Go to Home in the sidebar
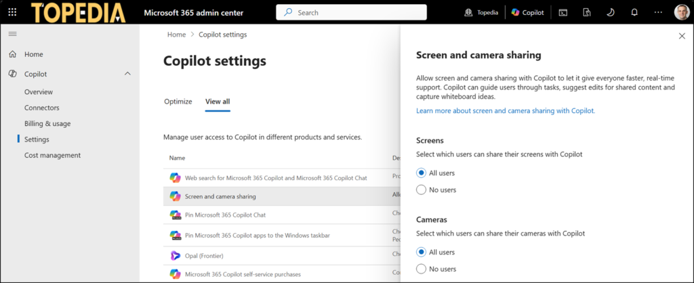The width and height of the screenshot is (694, 283). (x=34, y=54)
